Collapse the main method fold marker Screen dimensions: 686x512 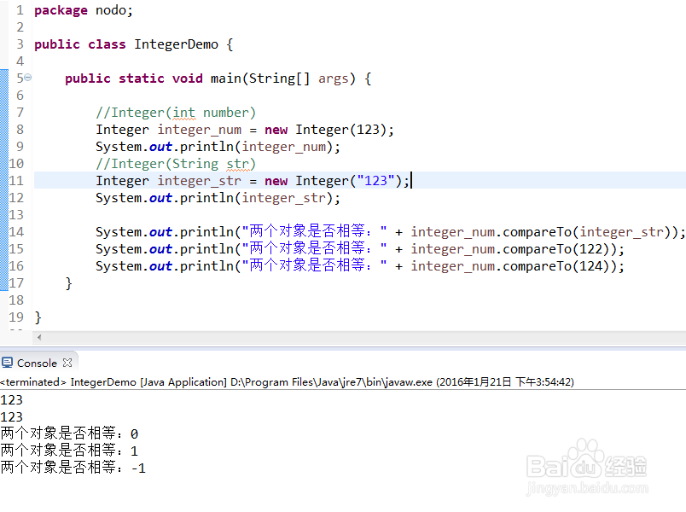[28, 78]
